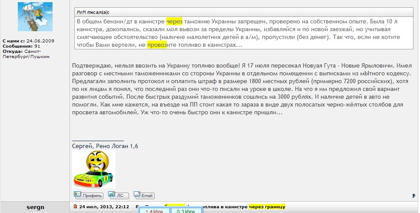The height and width of the screenshot is (213, 420).
Task: Click the reply paragraph beginning "Подтверждаю"
Action: (x=239, y=89)
